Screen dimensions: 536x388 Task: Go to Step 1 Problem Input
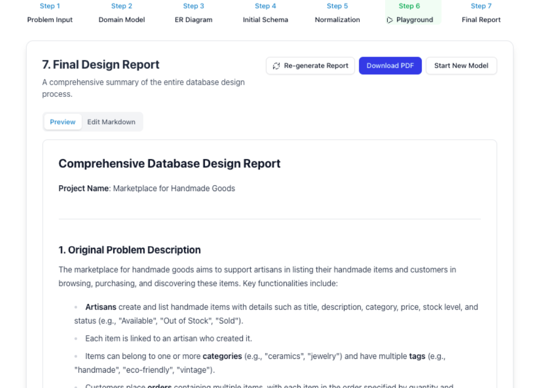(50, 13)
